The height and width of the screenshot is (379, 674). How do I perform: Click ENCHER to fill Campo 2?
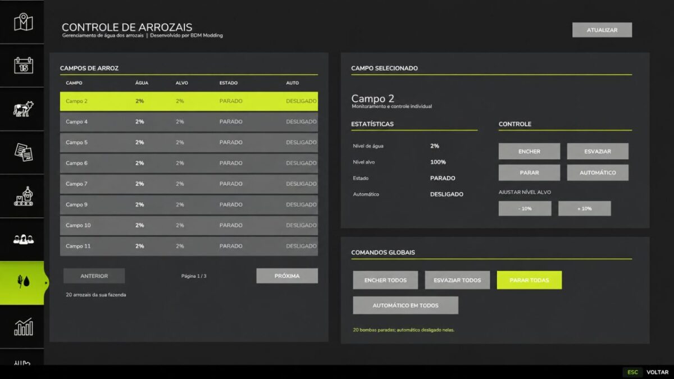(x=529, y=152)
